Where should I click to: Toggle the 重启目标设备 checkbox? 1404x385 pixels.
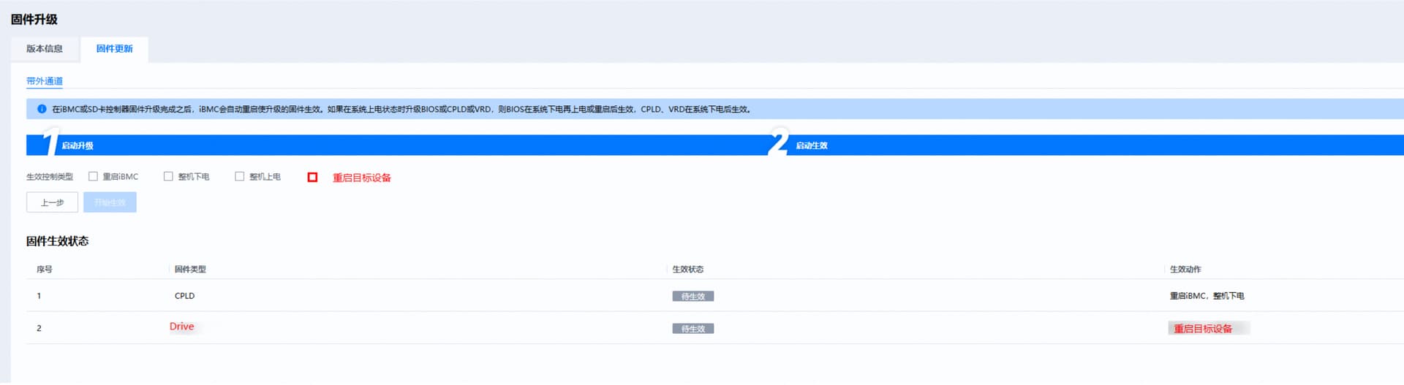point(312,177)
